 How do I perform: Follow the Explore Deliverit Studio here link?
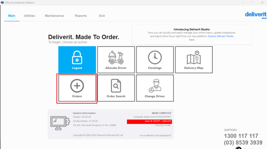tap(221, 36)
